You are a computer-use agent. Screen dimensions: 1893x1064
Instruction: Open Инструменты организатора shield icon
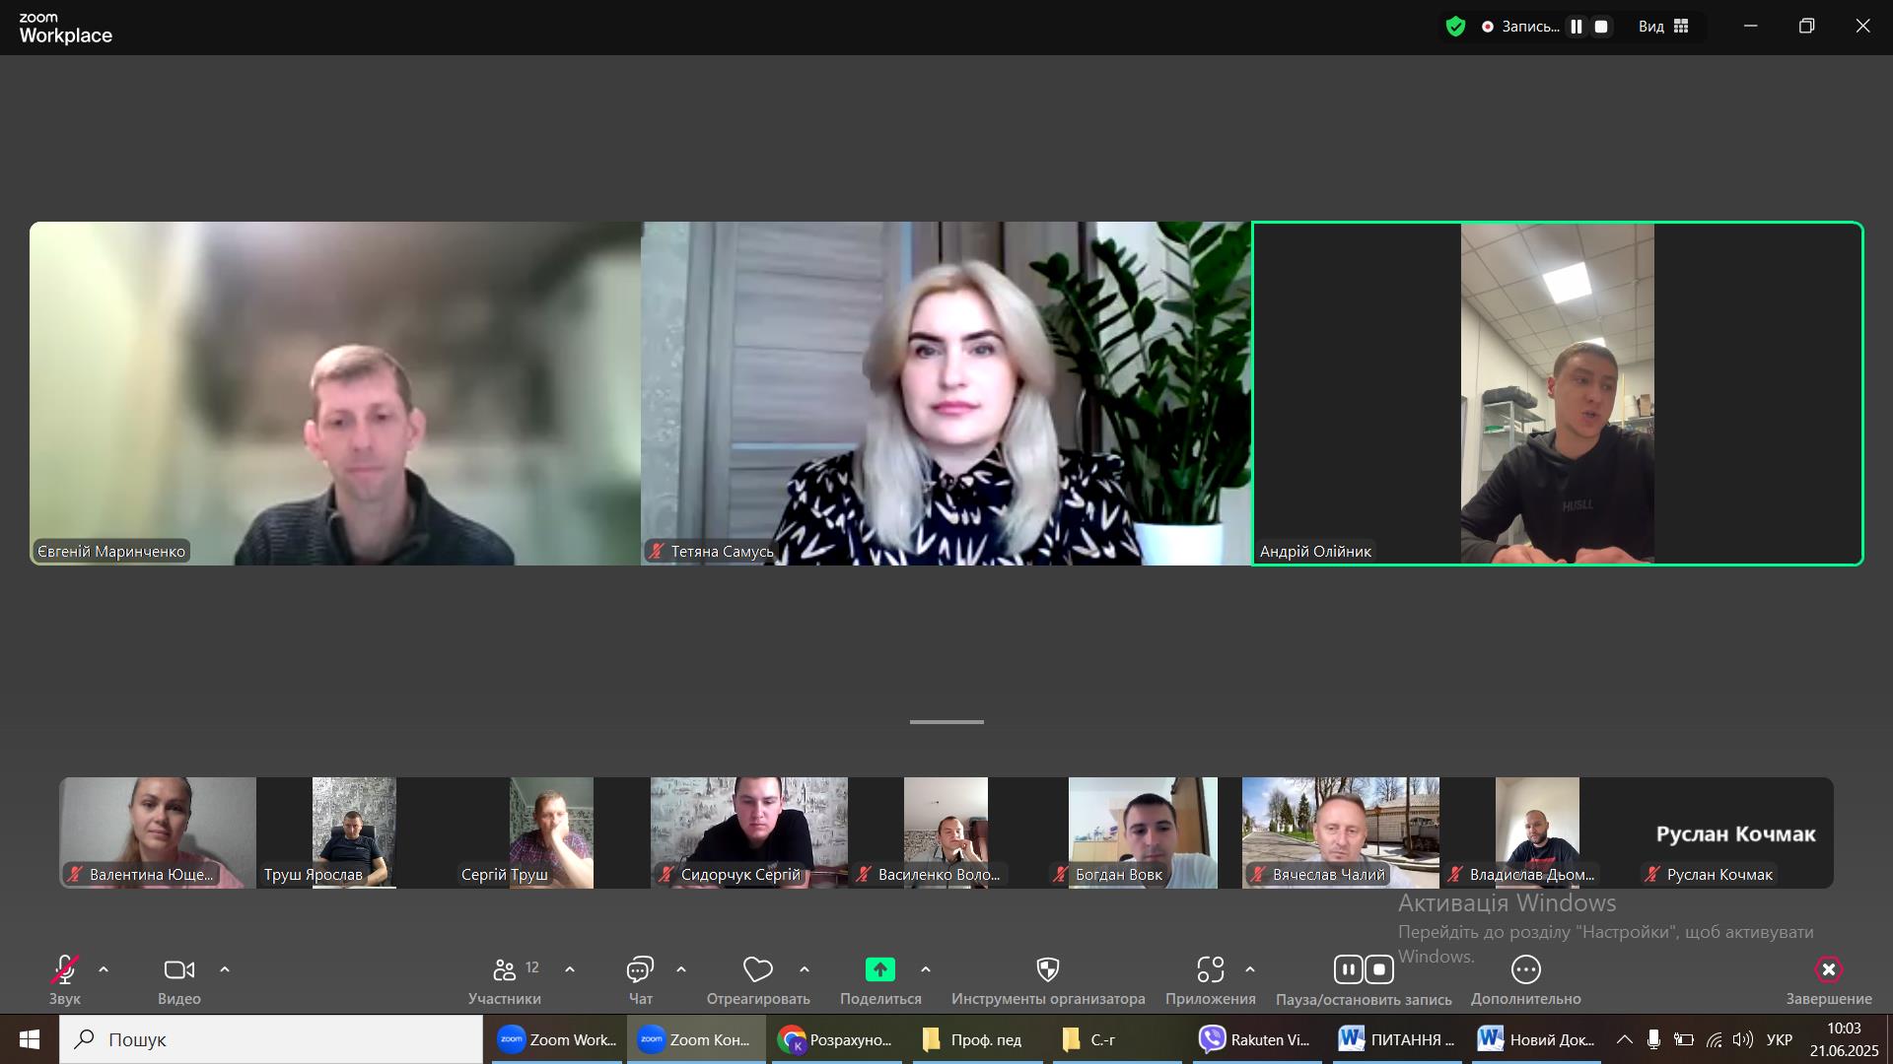(x=1048, y=970)
